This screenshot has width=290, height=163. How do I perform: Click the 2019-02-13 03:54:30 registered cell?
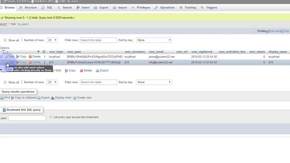(204, 57)
